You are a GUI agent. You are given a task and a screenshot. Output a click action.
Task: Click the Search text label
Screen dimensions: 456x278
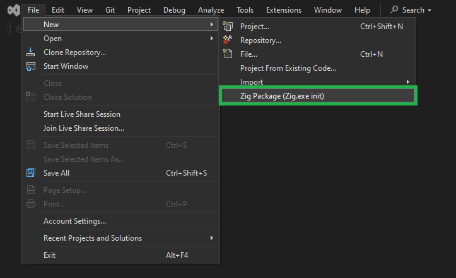tap(413, 10)
